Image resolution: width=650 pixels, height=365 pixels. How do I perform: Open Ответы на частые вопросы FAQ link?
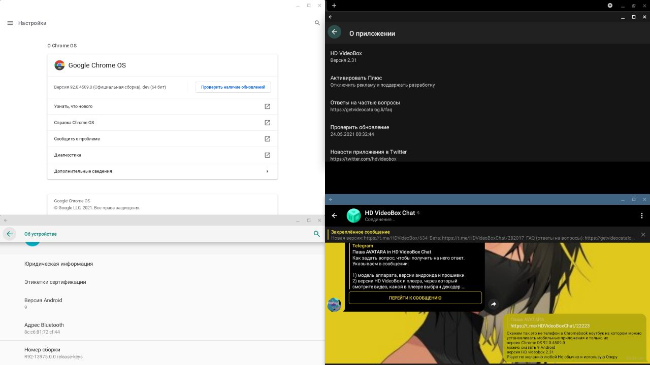[487, 106]
